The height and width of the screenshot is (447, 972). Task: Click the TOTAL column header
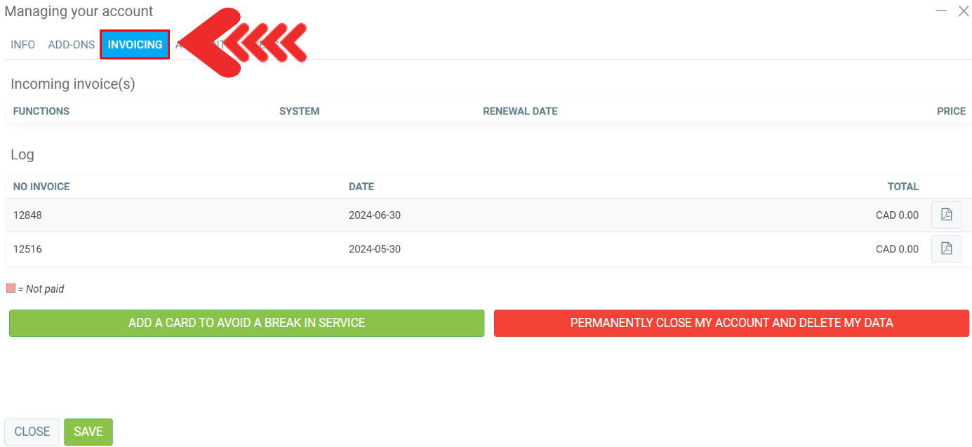pos(903,187)
